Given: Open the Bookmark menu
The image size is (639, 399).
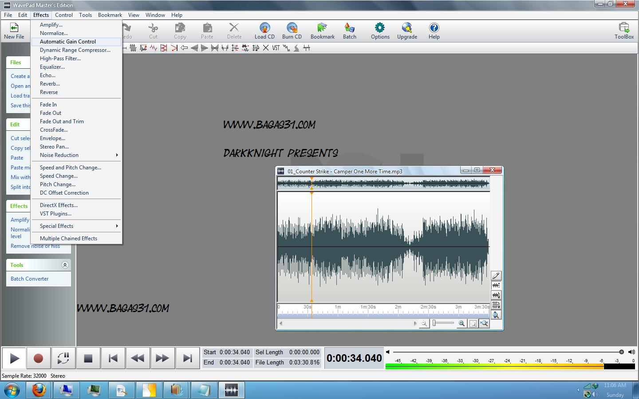Looking at the screenshot, I should coord(110,15).
